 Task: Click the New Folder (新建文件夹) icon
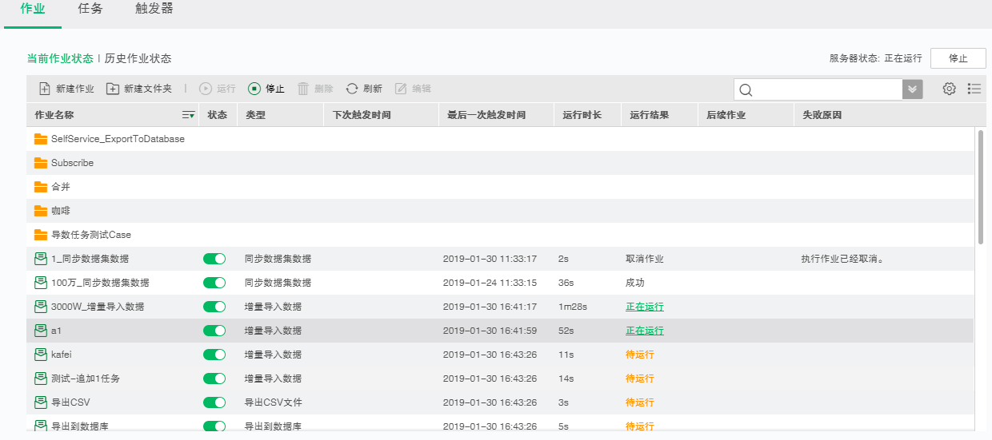point(113,89)
